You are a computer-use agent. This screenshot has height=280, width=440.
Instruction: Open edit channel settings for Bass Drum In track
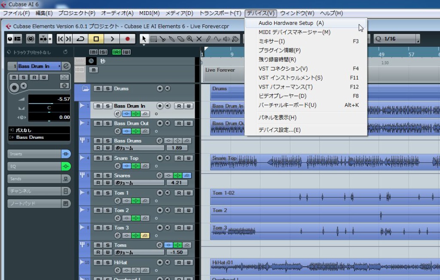pyautogui.click(x=118, y=114)
